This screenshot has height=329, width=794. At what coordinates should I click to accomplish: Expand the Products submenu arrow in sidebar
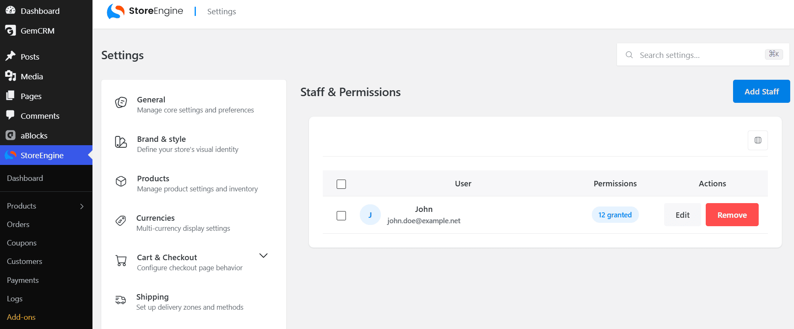82,206
